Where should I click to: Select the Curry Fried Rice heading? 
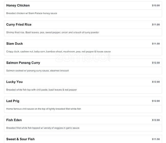tap(19, 24)
